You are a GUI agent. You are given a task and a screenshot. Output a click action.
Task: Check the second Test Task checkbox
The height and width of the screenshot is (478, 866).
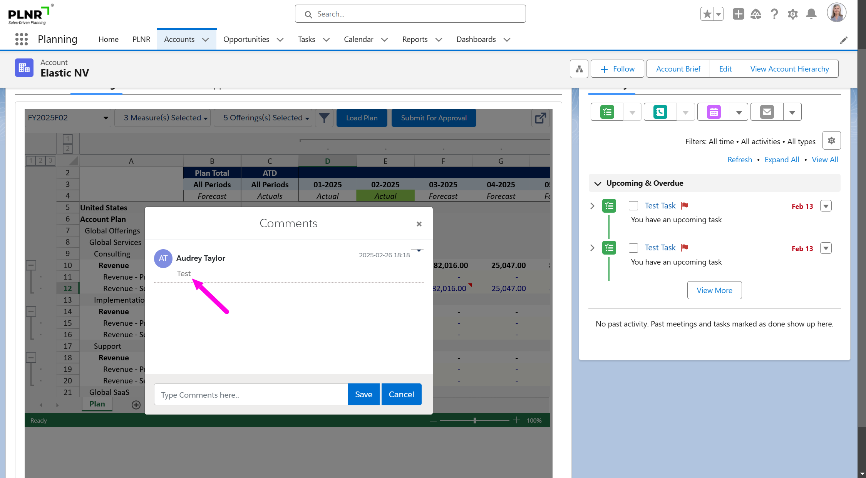[x=633, y=248]
